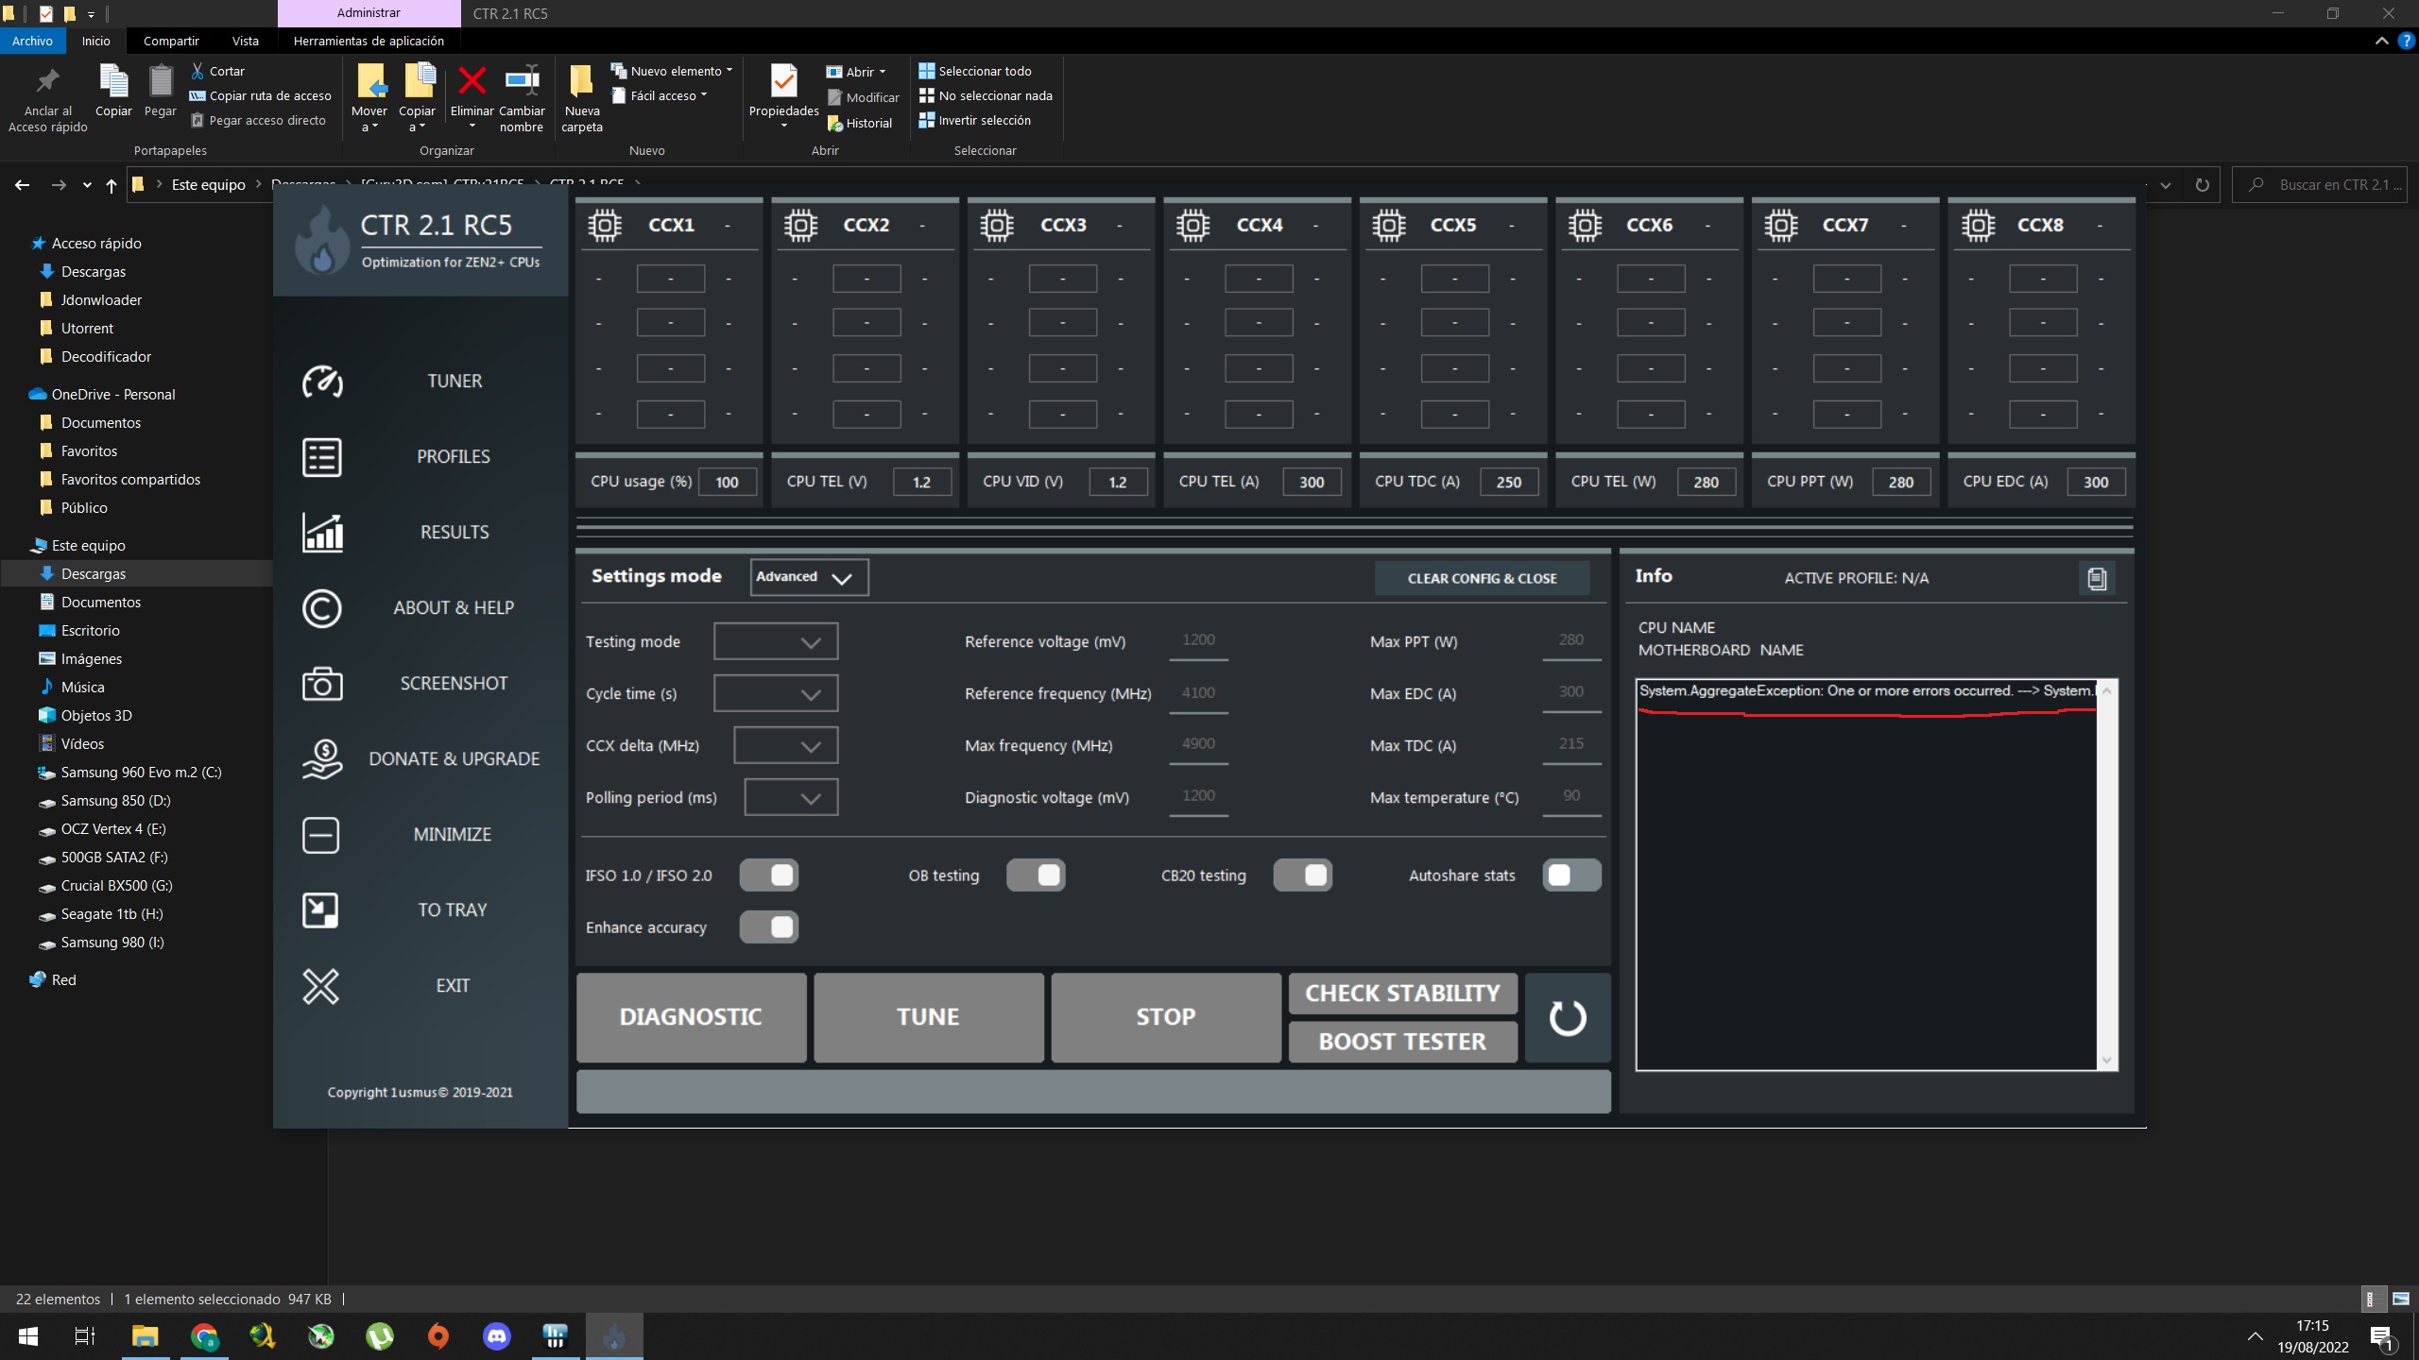Open the PROFILES list icon
The height and width of the screenshot is (1360, 2419).
(x=321, y=457)
